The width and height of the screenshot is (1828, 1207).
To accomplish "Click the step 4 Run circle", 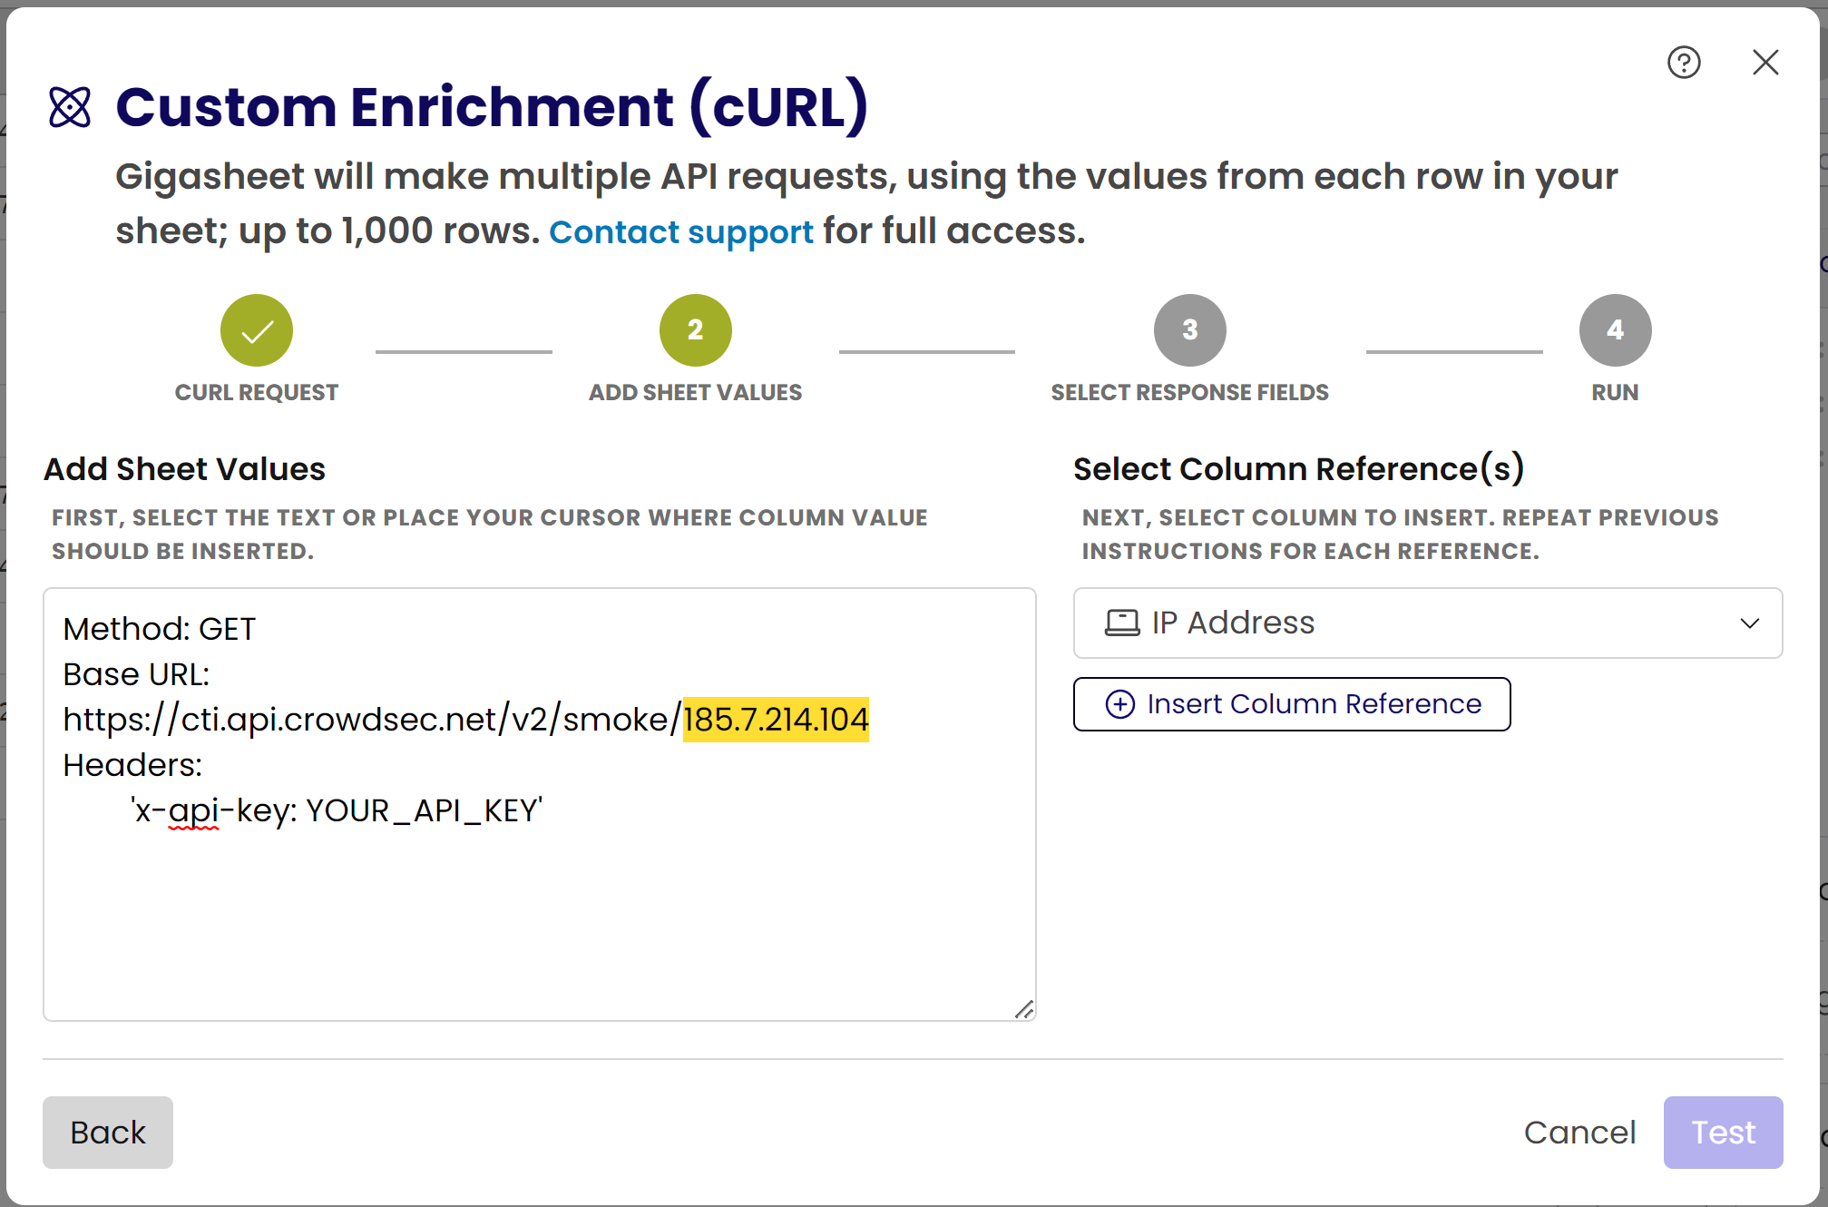I will (1615, 329).
